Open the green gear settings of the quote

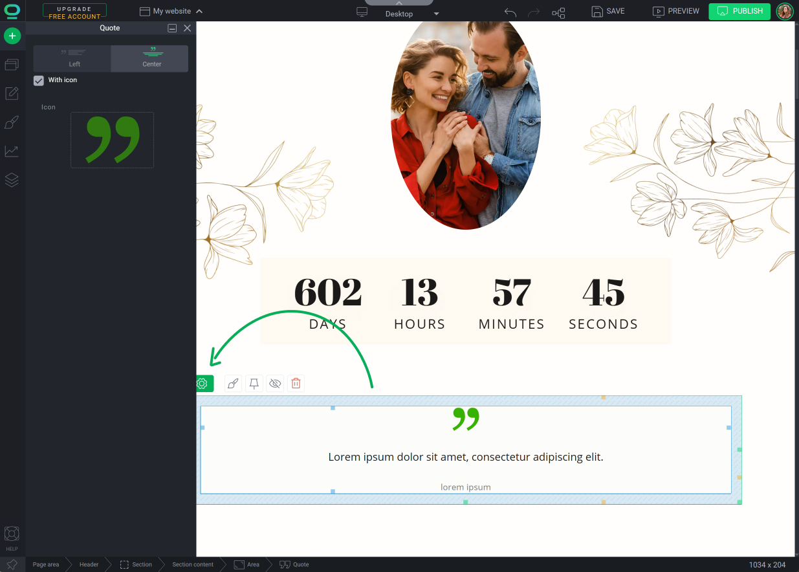(203, 384)
